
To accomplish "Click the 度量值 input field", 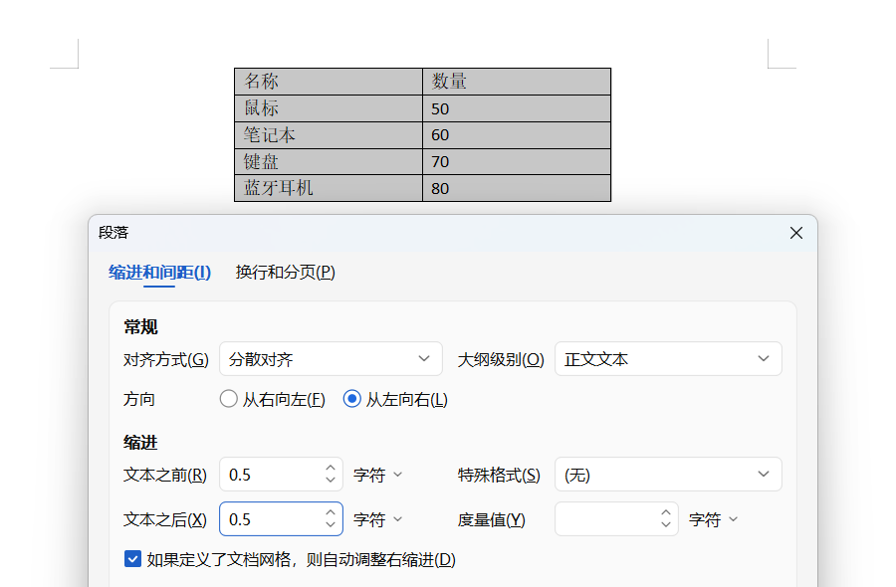I will pyautogui.click(x=607, y=518).
